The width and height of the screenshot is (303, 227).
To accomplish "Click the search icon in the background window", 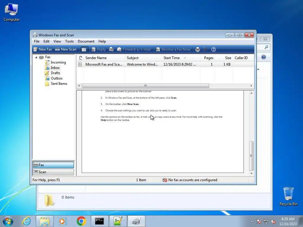I will (x=266, y=47).
